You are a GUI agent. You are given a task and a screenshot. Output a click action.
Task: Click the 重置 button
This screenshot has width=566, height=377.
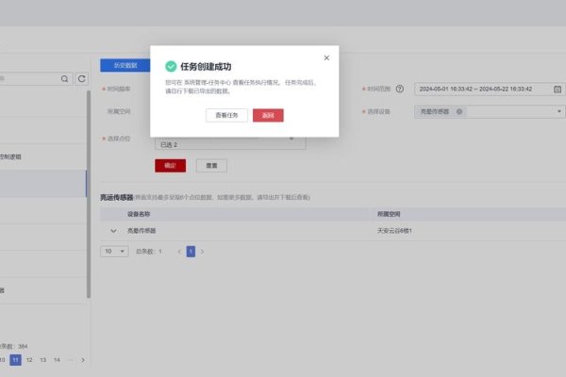point(211,166)
